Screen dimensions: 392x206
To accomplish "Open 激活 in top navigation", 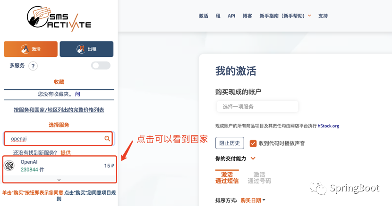I will click(203, 16).
